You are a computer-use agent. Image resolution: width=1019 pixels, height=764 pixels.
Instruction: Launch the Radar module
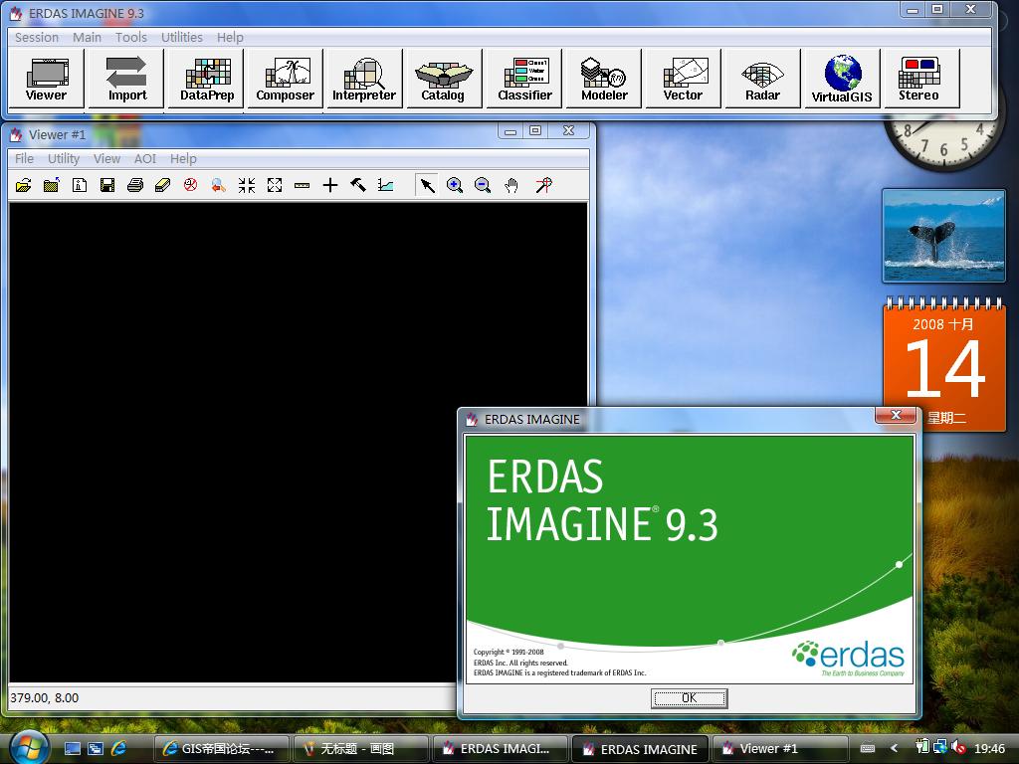(x=762, y=78)
